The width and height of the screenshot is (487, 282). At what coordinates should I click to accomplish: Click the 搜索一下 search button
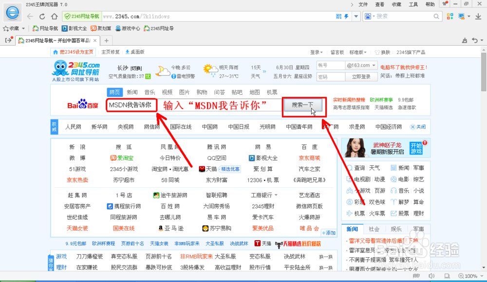coord(302,105)
